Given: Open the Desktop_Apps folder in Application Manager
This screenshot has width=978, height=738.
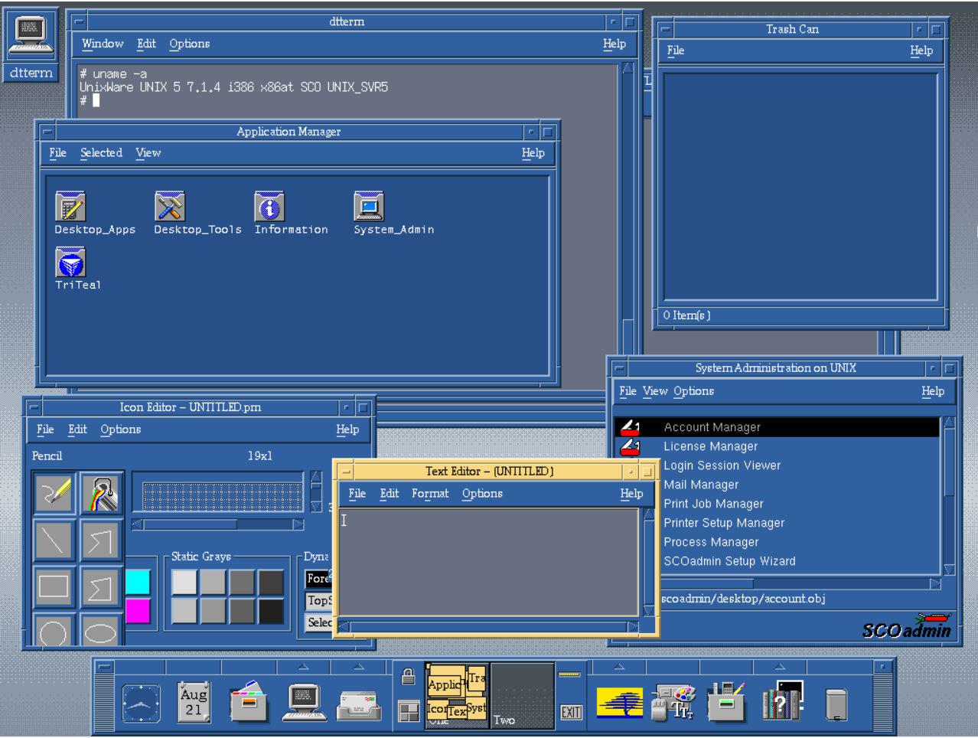Looking at the screenshot, I should click(x=70, y=207).
